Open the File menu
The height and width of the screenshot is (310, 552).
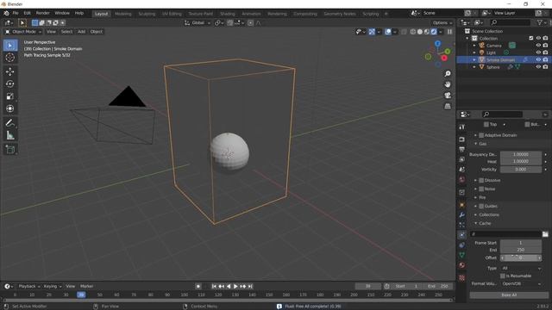16,13
